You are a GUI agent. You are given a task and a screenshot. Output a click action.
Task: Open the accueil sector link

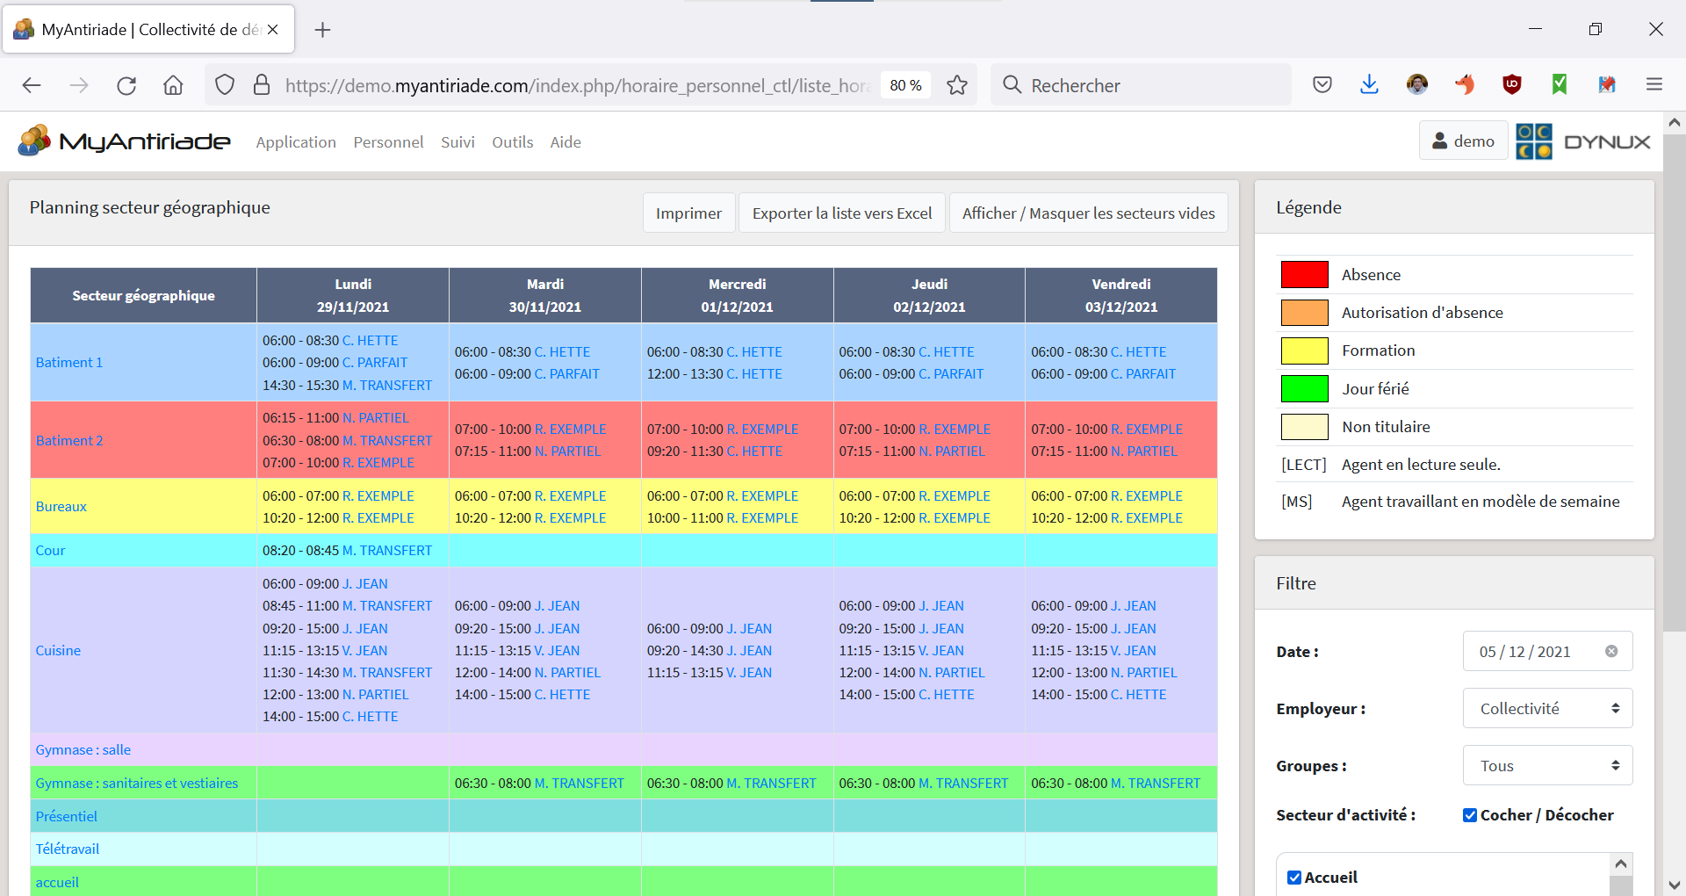point(57,882)
